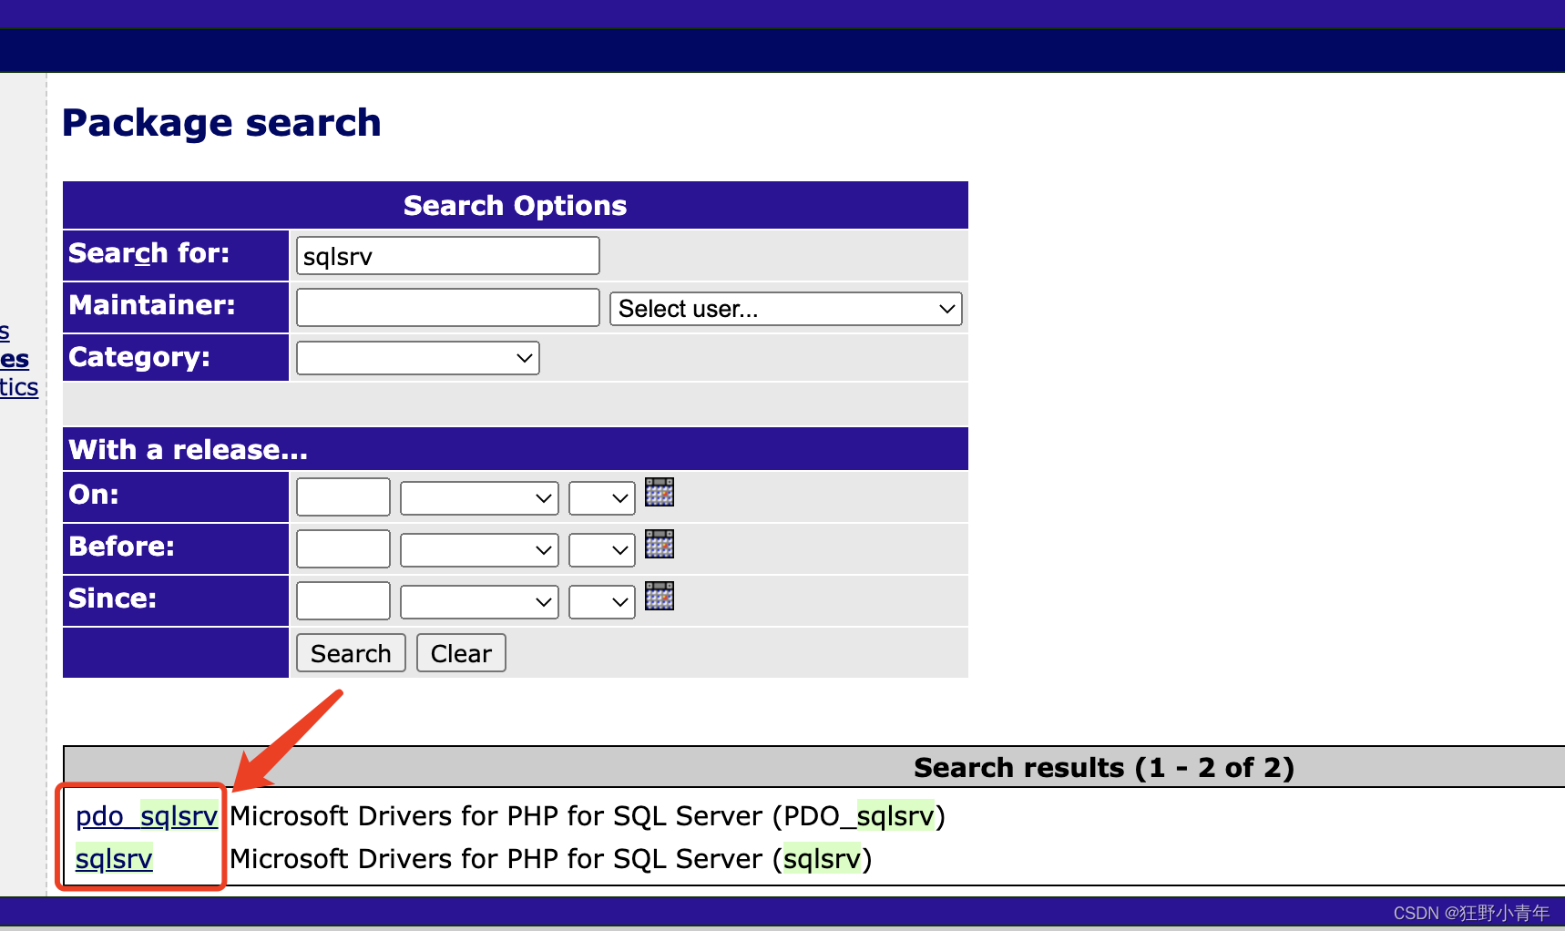Open the pdo_sqlsrv package link

click(x=146, y=815)
